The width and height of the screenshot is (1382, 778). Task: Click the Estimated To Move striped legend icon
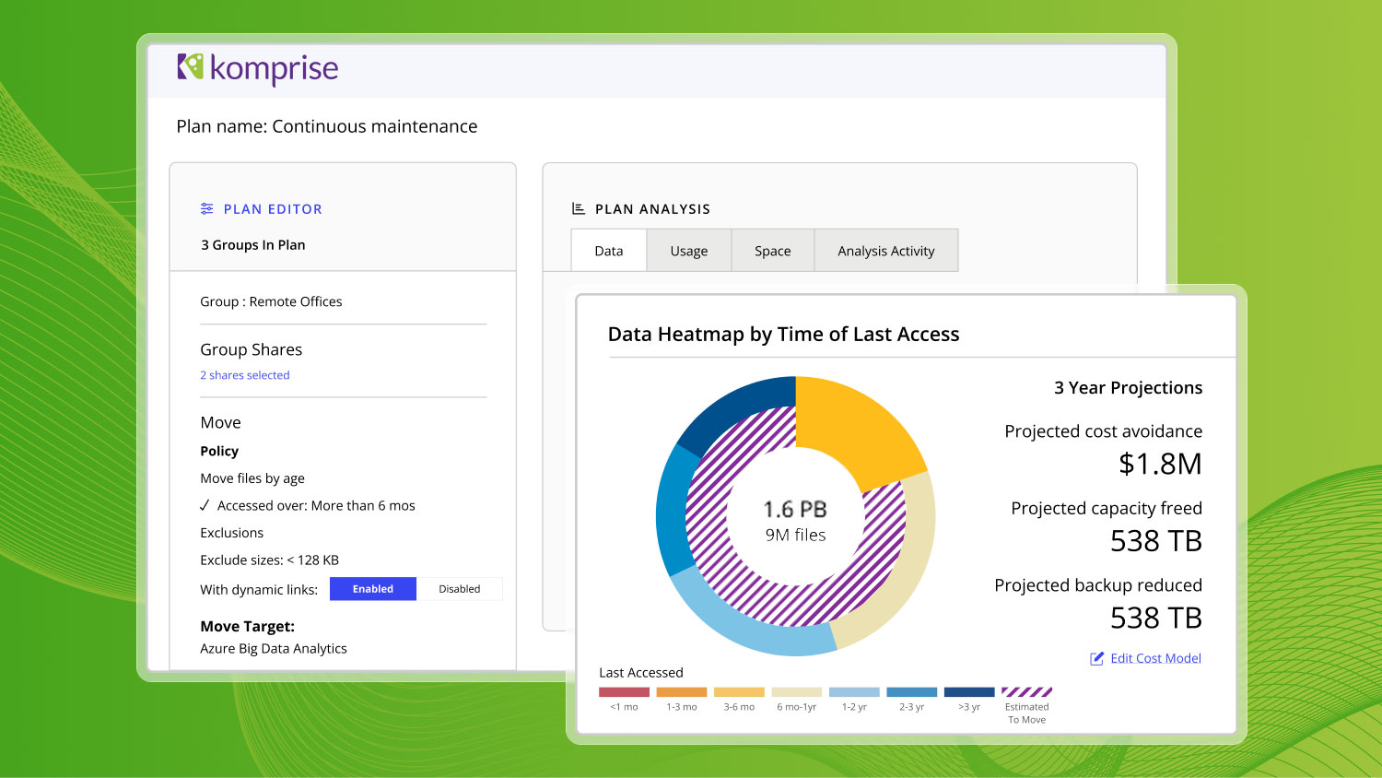tap(1026, 691)
